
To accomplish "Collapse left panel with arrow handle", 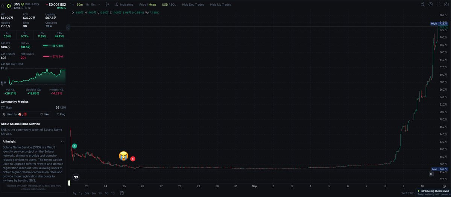I will click(x=68, y=27).
